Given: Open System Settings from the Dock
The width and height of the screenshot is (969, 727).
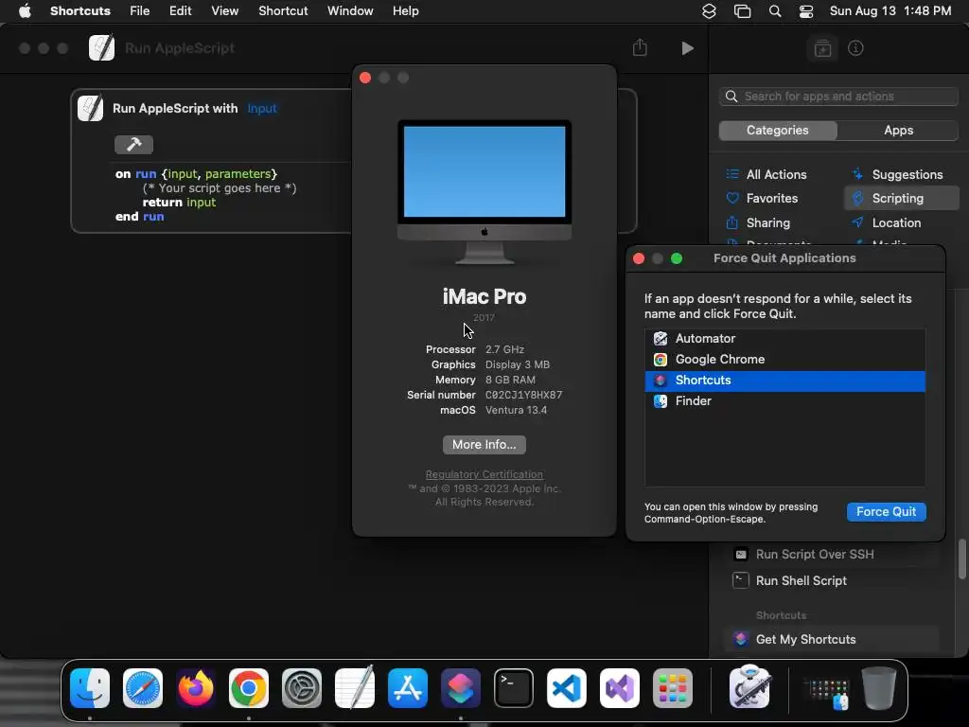Looking at the screenshot, I should (x=302, y=688).
